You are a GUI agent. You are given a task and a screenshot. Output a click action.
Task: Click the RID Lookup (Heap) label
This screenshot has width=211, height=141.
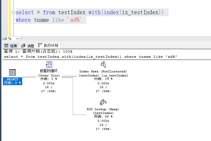(103, 109)
